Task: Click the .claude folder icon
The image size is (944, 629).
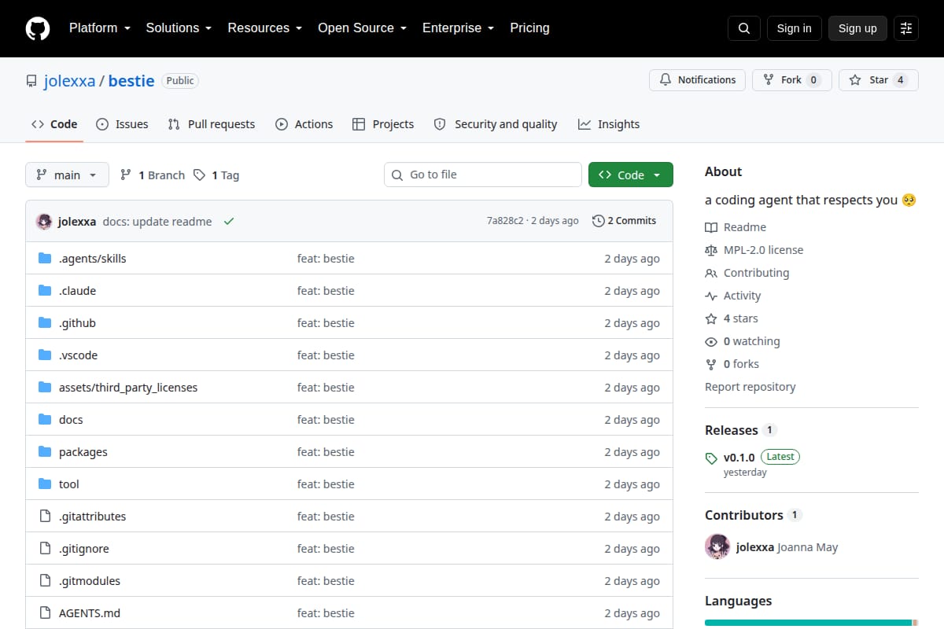Action: coord(45,291)
